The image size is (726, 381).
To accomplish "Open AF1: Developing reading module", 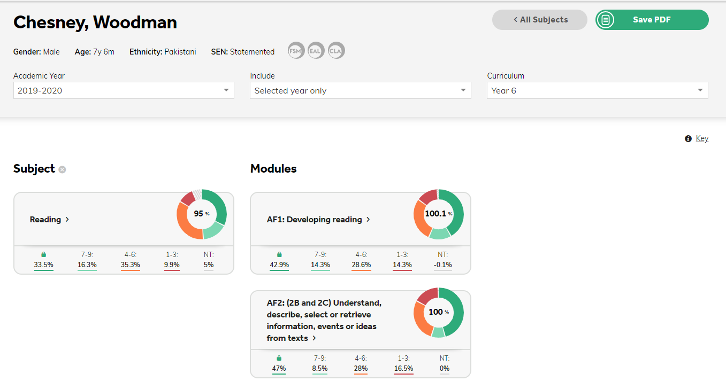I will [319, 219].
